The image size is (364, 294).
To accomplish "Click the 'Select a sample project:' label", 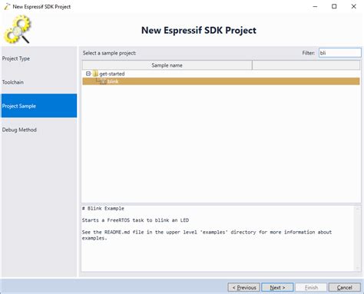I will (x=109, y=53).
